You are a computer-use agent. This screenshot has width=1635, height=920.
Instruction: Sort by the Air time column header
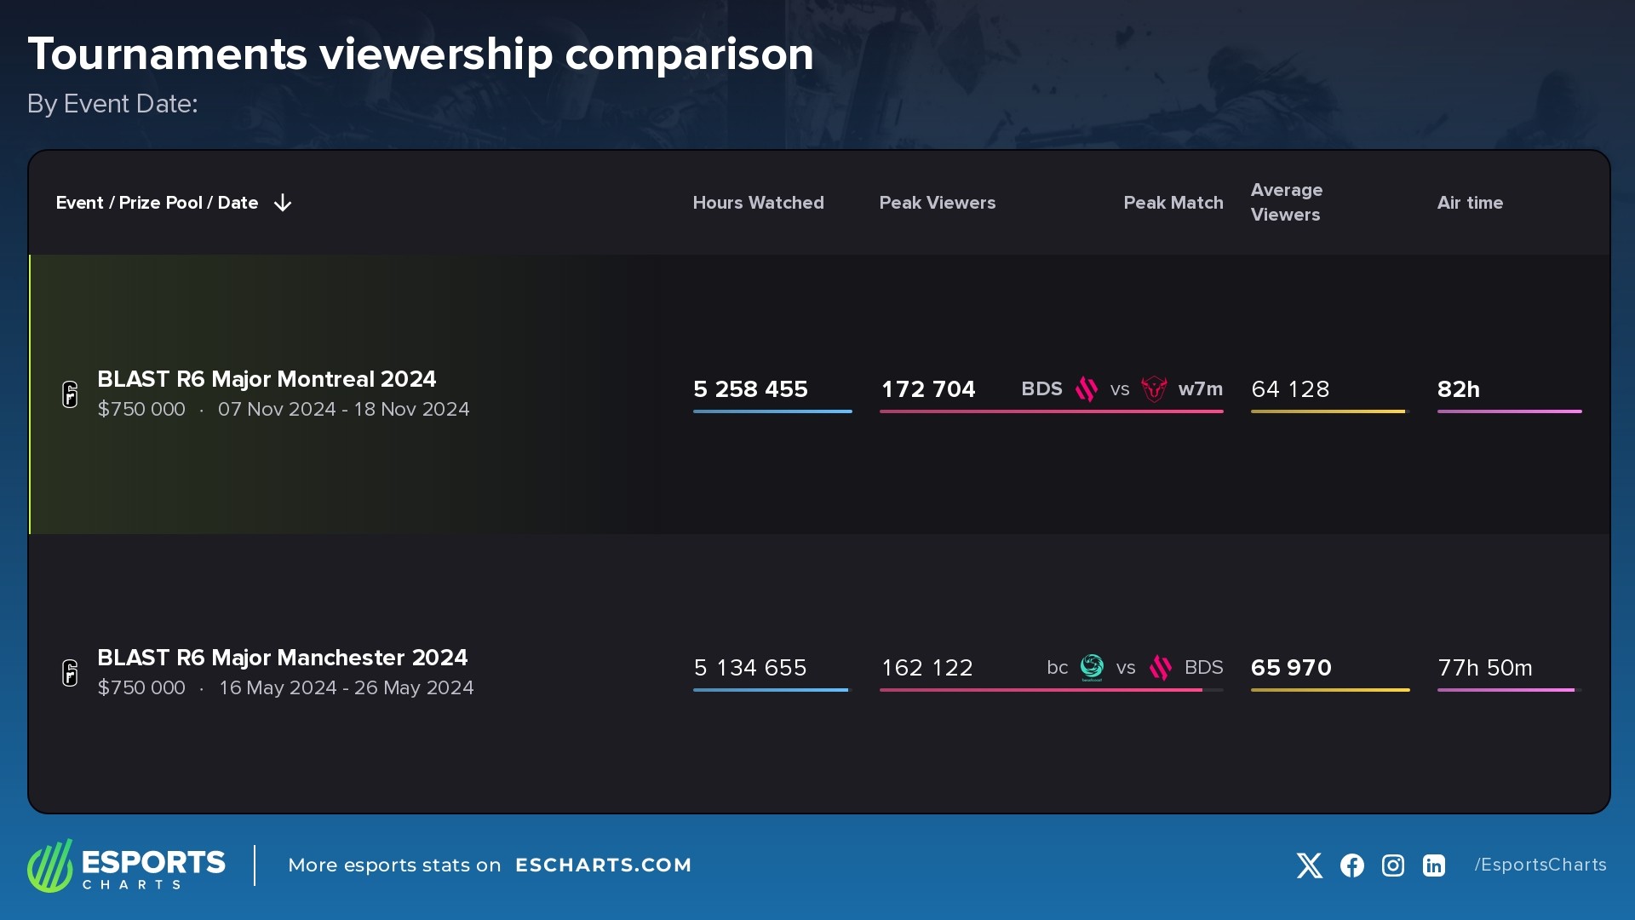(1470, 203)
